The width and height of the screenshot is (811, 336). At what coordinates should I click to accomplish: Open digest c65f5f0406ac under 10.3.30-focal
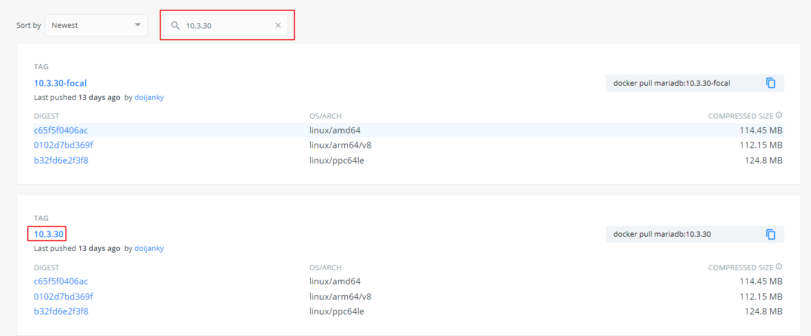click(61, 130)
